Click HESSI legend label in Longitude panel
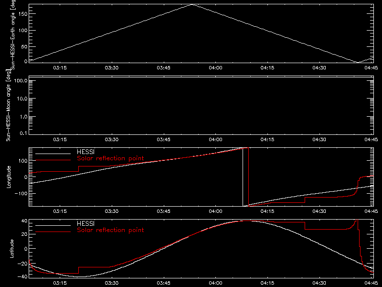Image resolution: width=382 pixels, height=287 pixels. (85, 152)
